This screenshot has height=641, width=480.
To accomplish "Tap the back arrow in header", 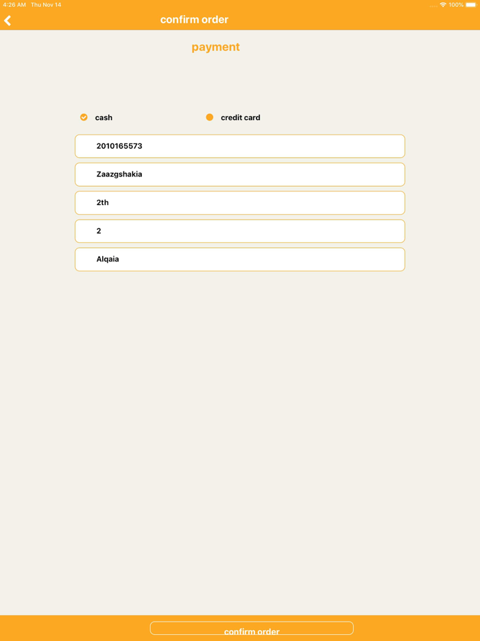I will 8,21.
